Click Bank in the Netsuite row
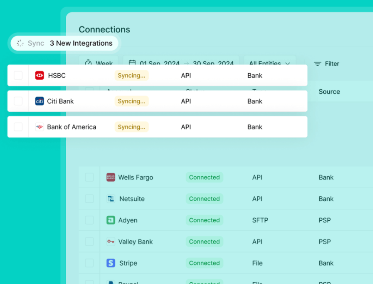 tap(326, 199)
